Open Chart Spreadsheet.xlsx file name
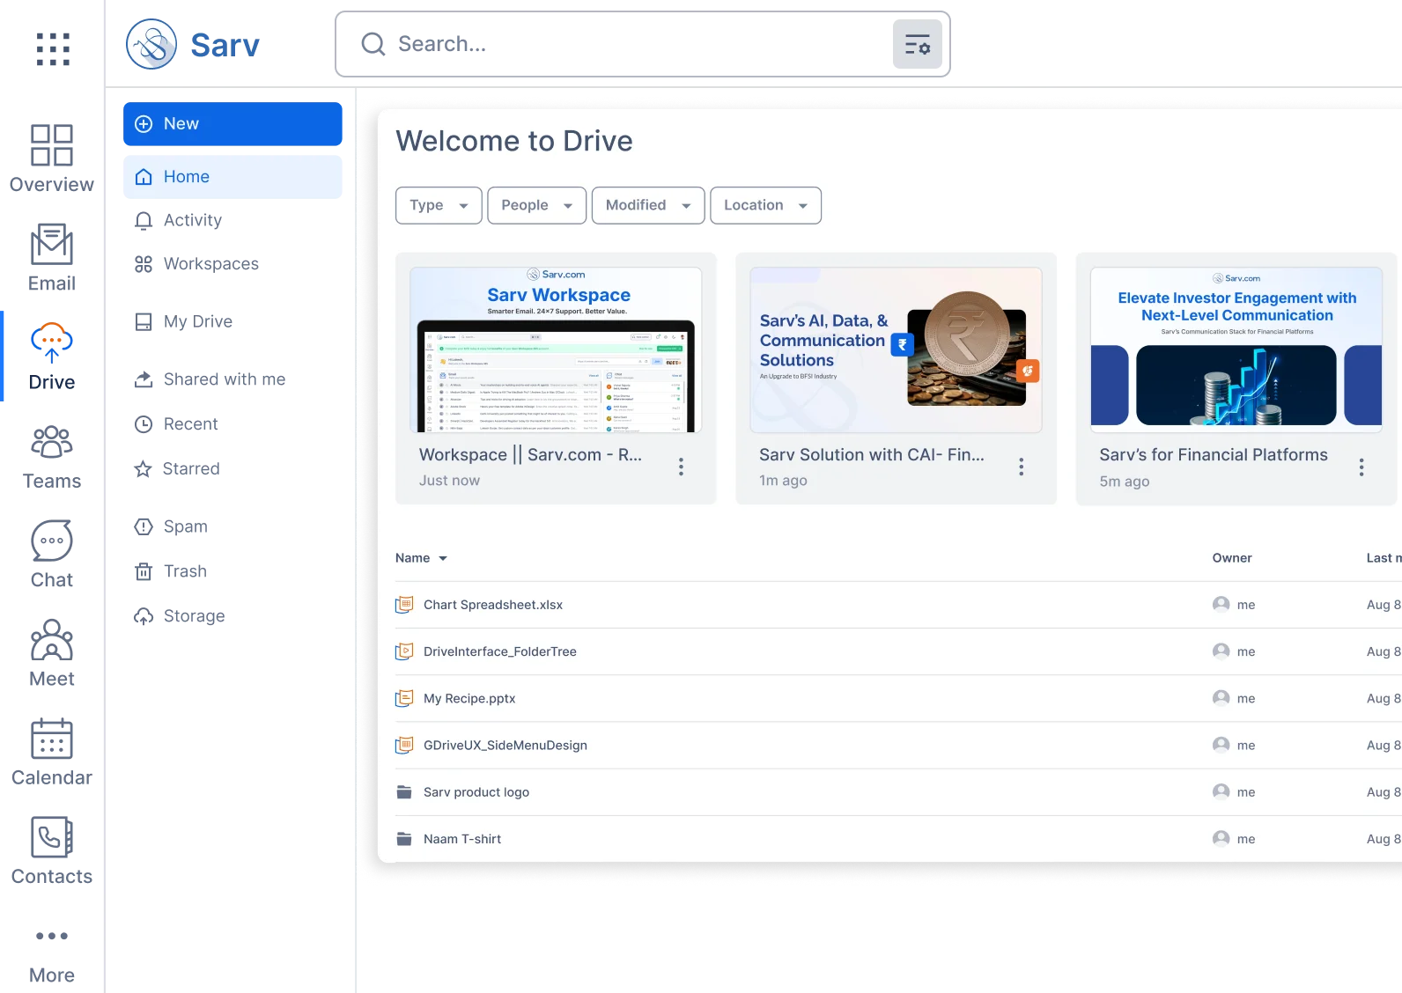This screenshot has width=1402, height=993. click(493, 605)
